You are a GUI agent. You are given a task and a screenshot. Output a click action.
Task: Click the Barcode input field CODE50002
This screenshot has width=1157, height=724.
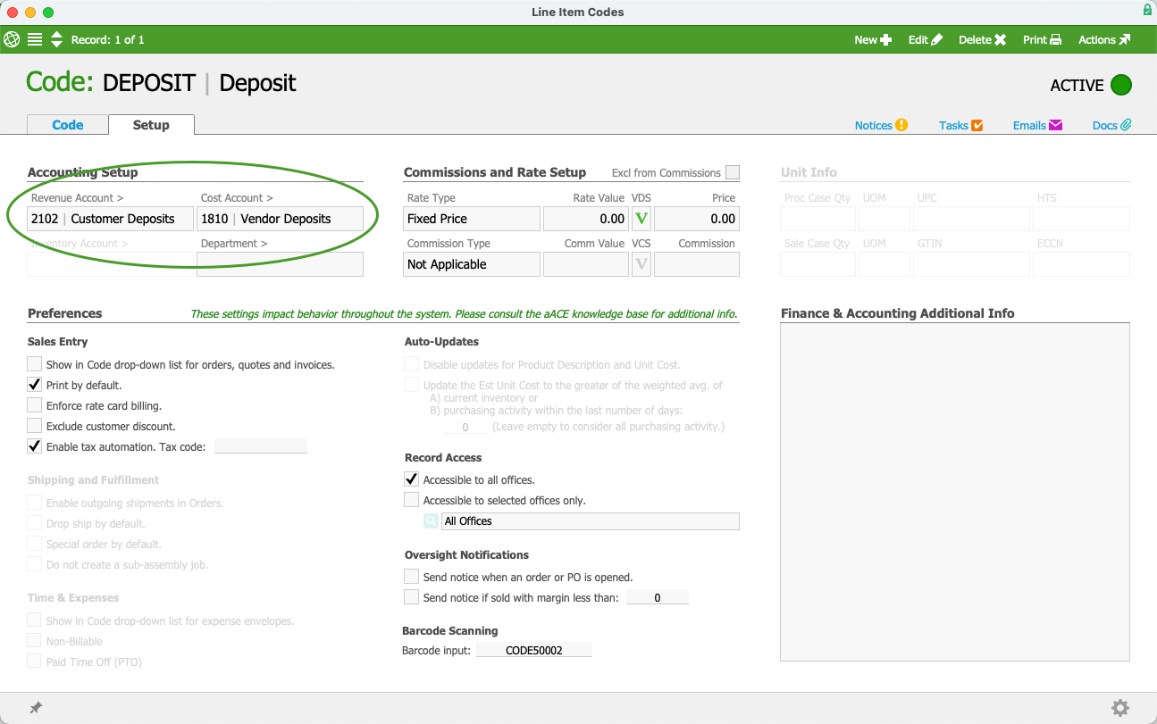534,651
